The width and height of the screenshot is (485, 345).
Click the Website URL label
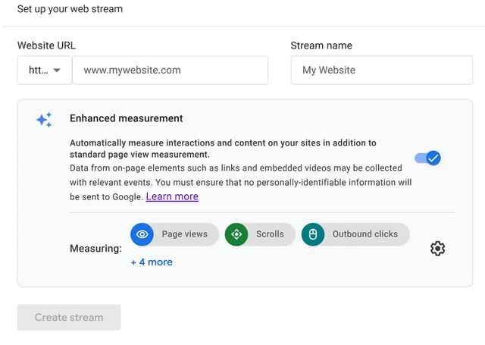pos(46,45)
